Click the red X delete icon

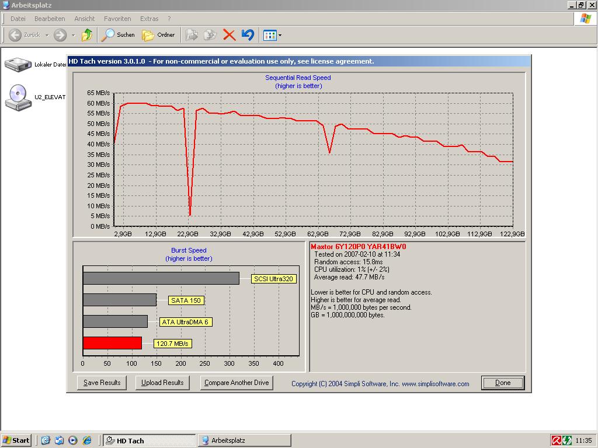click(229, 35)
